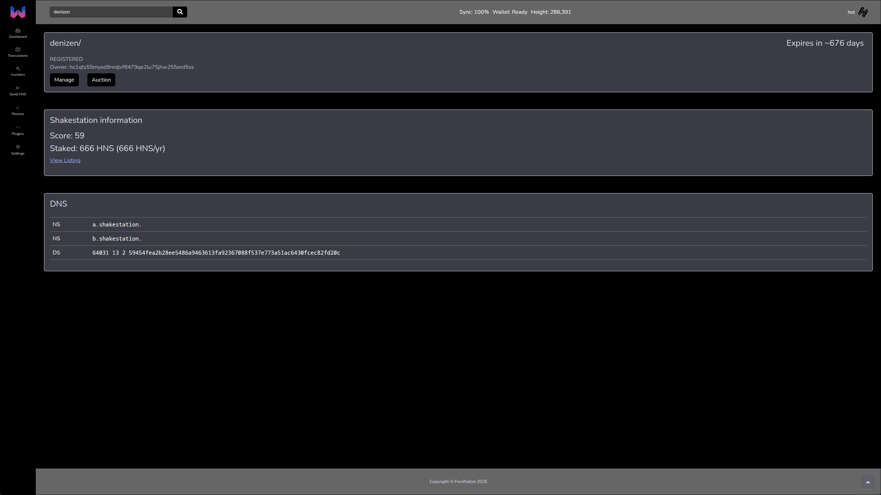Open the Plugins page
Viewport: 881px width, 495px height.
coord(18,130)
